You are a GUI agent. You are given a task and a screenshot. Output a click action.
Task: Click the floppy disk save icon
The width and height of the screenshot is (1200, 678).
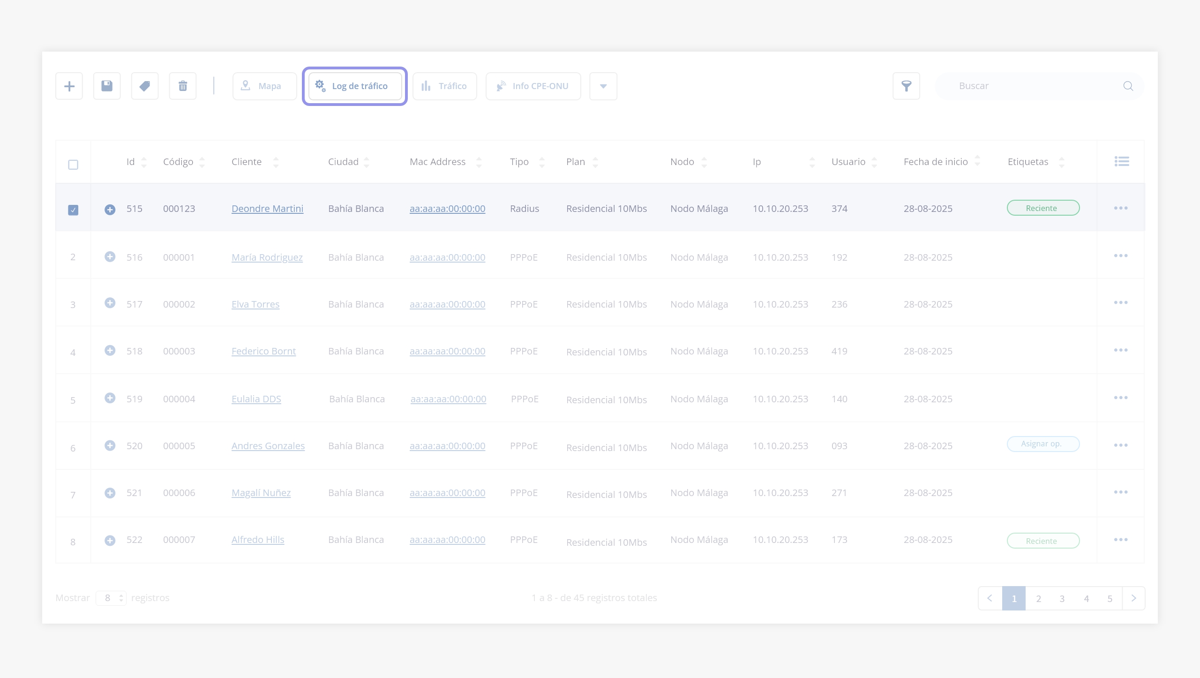click(107, 86)
